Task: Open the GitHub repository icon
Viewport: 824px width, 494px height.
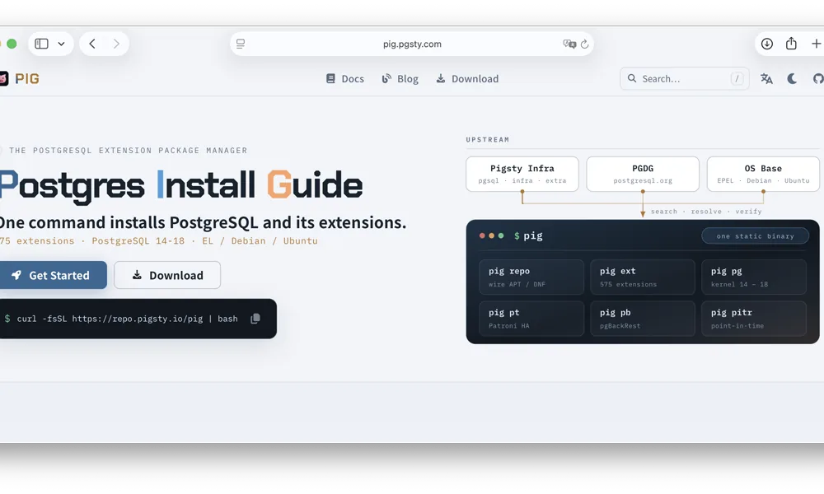Action: click(x=818, y=79)
